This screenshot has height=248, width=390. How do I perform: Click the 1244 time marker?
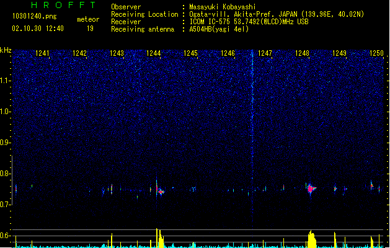coord(154,53)
